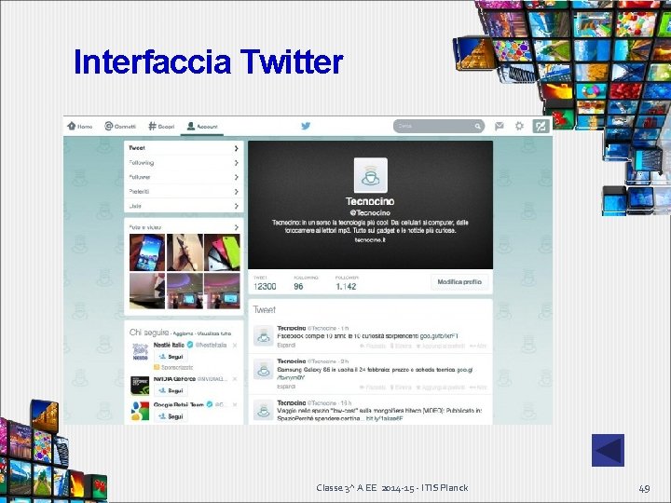Click the chevron next to Tweet
This screenshot has width=671, height=503.
coord(236,148)
